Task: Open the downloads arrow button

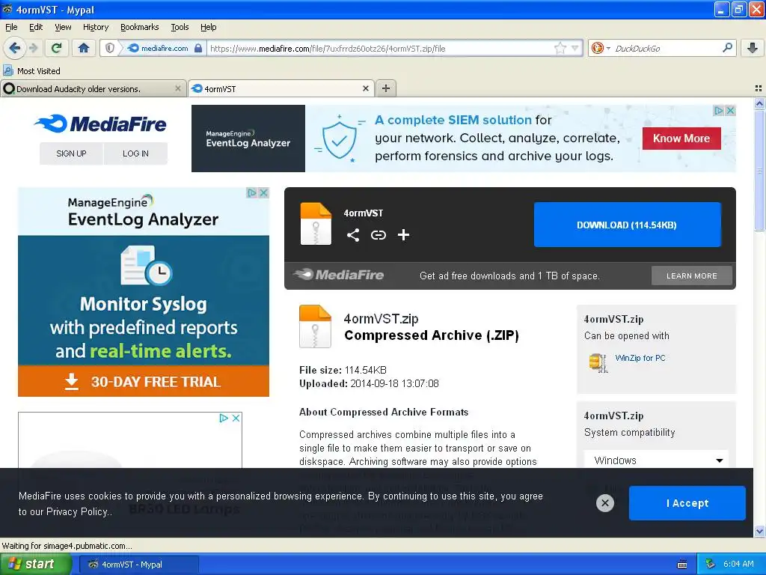Action: tap(753, 48)
